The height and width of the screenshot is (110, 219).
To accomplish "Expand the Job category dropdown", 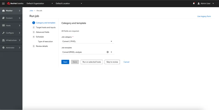I will (x=87, y=41).
